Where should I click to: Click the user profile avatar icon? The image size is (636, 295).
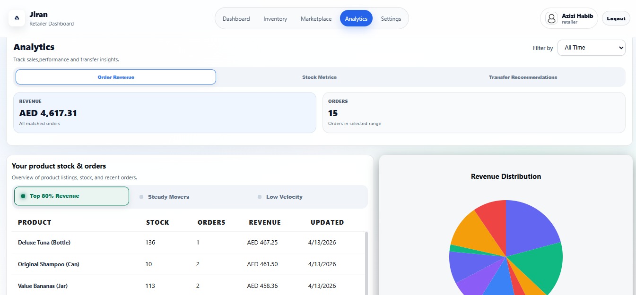[551, 18]
